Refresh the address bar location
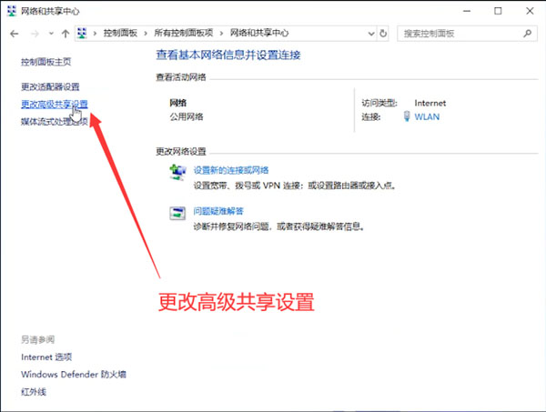Image resolution: width=546 pixels, height=412 pixels. [x=382, y=33]
